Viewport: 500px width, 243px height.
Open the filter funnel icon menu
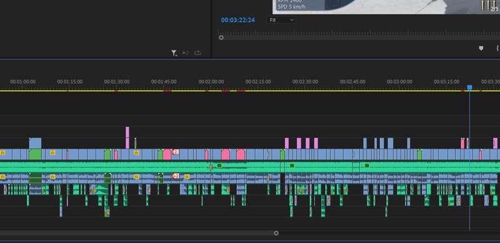(174, 53)
